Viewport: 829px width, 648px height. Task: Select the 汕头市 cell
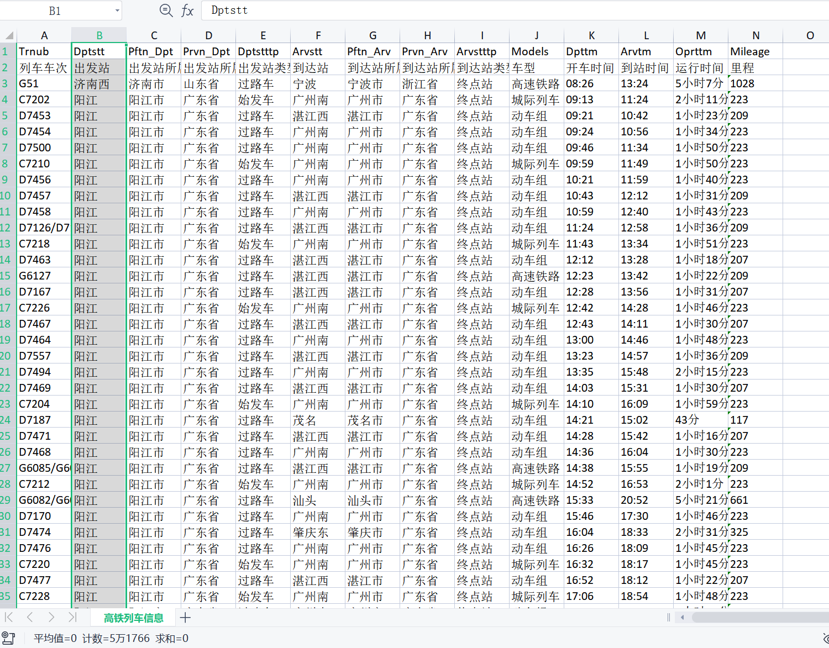pyautogui.click(x=372, y=500)
